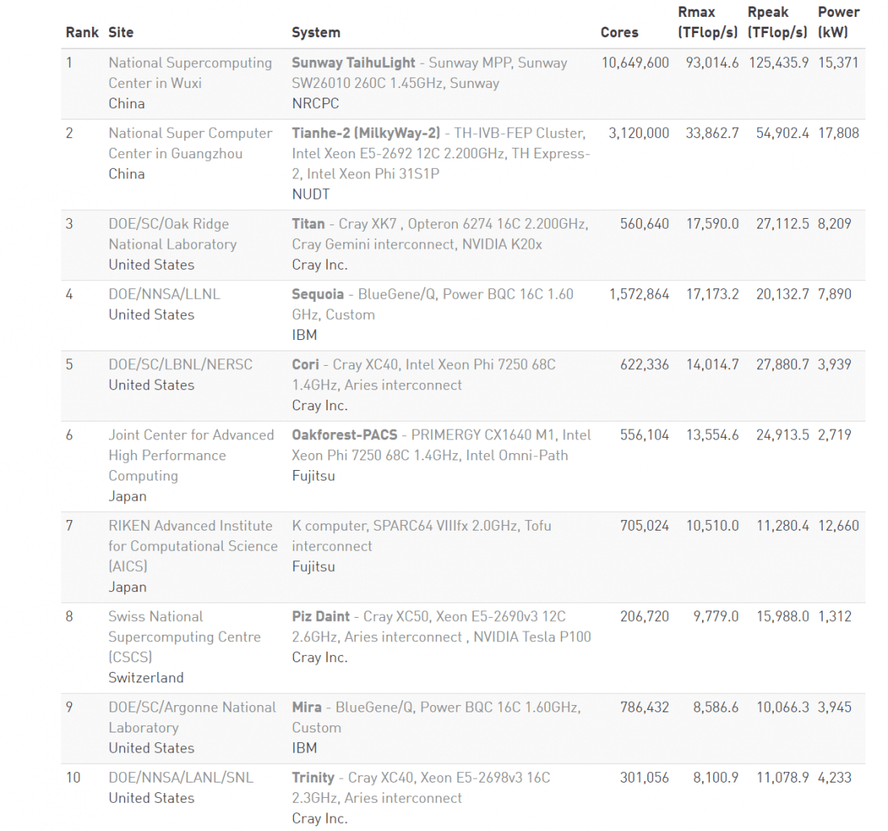Open the Sunway TaihuLight system link
This screenshot has height=831, width=888.
(x=429, y=73)
